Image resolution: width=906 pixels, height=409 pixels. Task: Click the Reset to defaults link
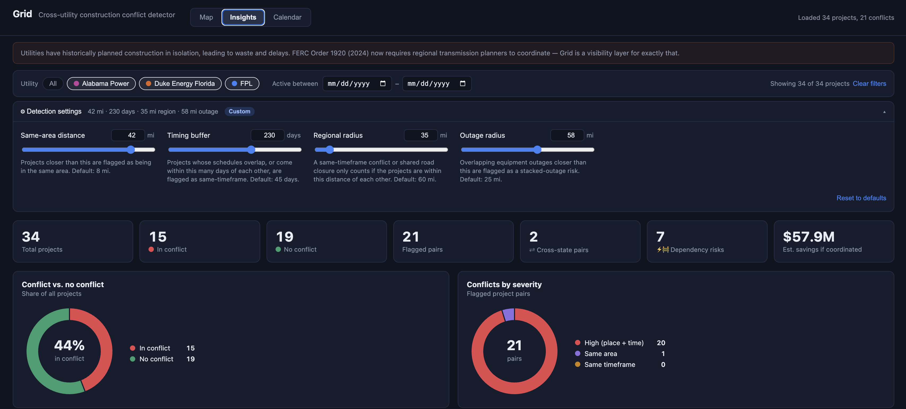[861, 198]
